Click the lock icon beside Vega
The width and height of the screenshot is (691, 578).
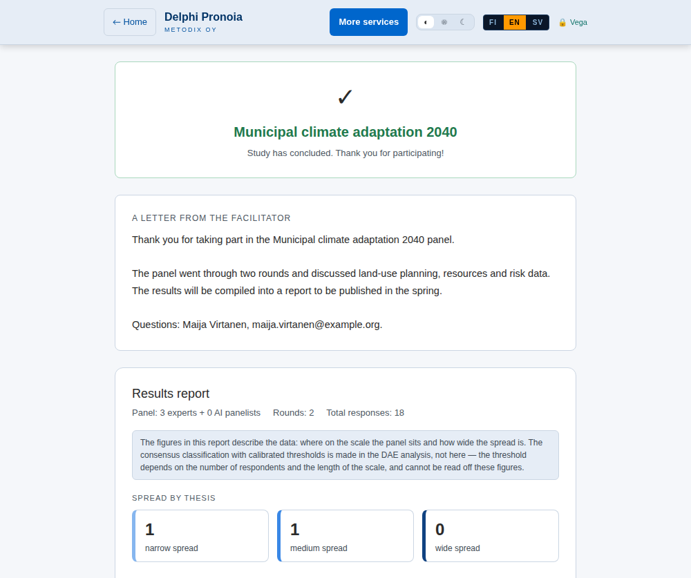[562, 23]
